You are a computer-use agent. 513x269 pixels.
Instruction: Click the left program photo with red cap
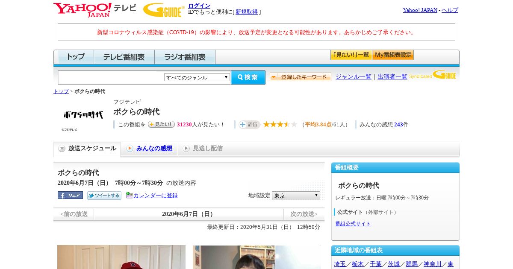(121, 257)
